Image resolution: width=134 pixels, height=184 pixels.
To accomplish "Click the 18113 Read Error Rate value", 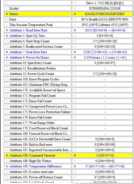I will [x=89, y=30].
